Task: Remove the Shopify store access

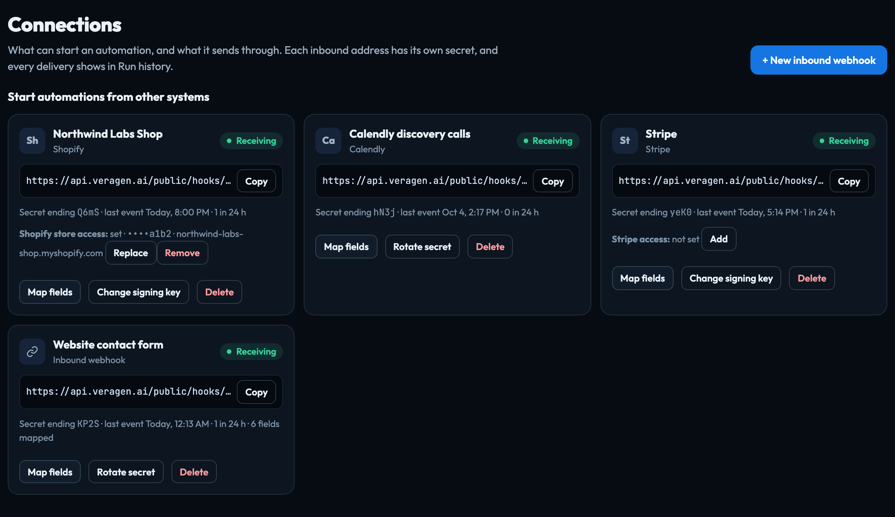Action: [182, 253]
